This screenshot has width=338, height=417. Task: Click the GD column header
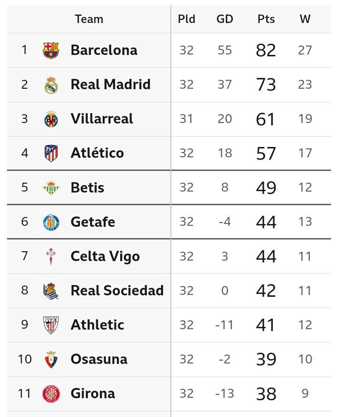[225, 19]
